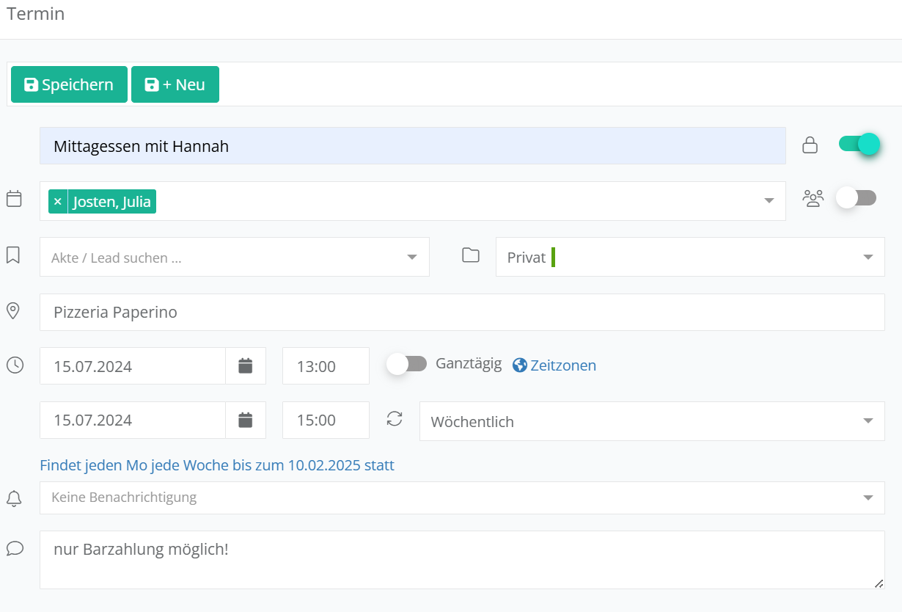Enable the participants toggle switch
Viewport: 902px width, 612px height.
[856, 198]
